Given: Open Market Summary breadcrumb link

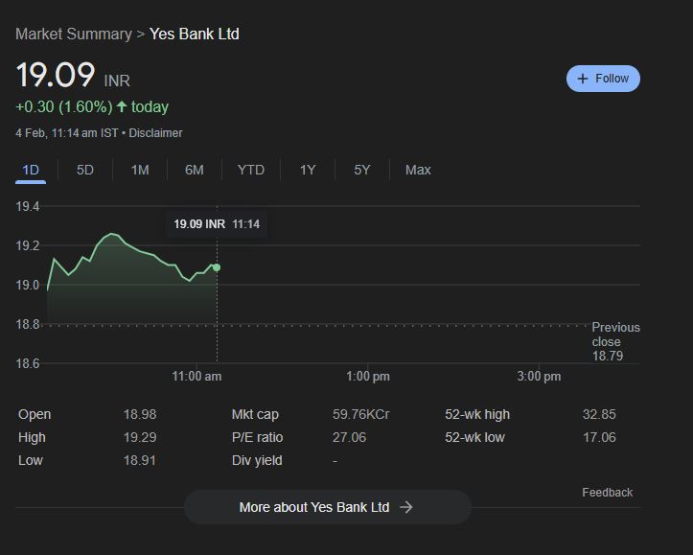Looking at the screenshot, I should tap(74, 34).
